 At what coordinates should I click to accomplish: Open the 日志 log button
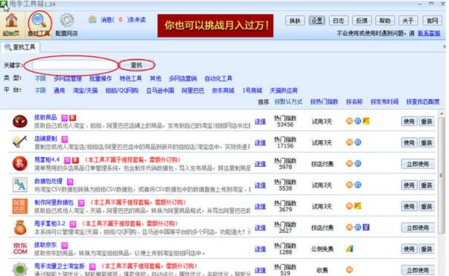338,21
